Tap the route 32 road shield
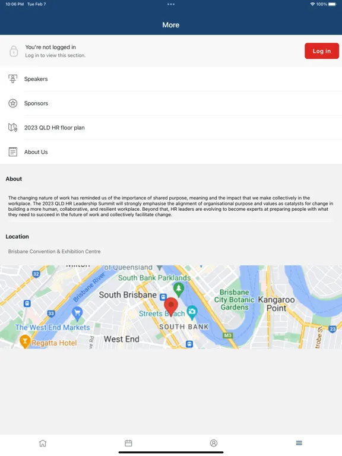The width and height of the screenshot is (342, 456). (36, 274)
